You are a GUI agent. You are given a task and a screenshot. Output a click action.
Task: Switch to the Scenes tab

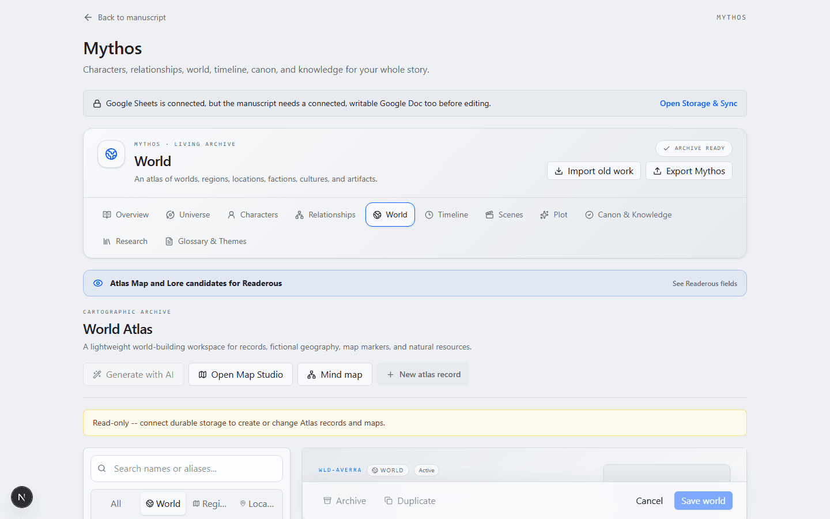pos(504,215)
